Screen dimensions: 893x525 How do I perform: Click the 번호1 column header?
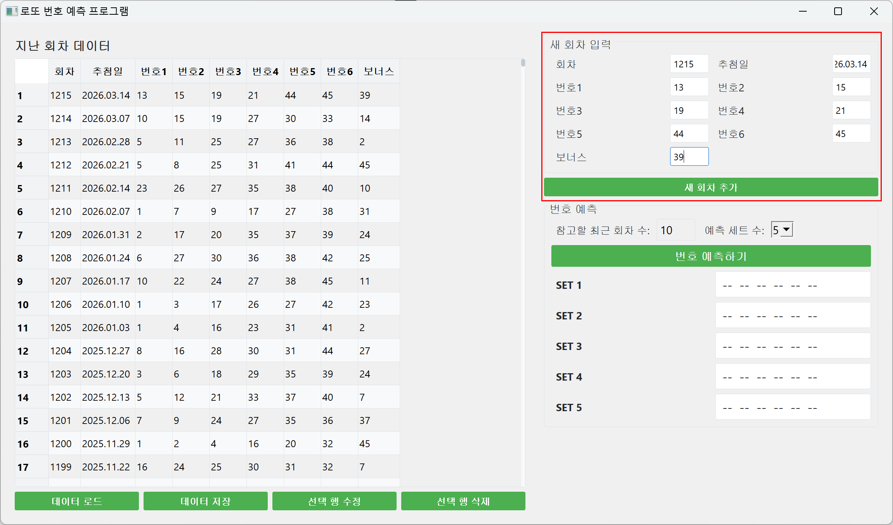point(154,71)
